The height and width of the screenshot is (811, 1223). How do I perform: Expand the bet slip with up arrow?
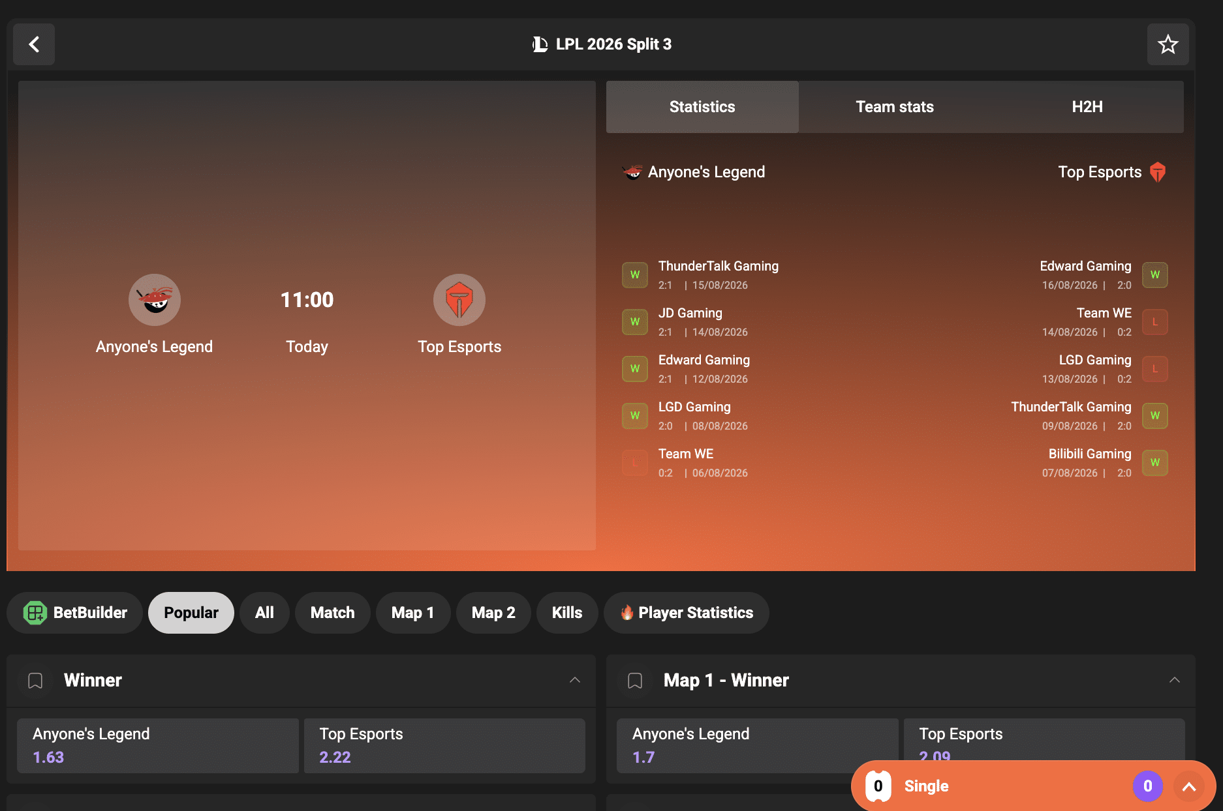point(1189,786)
